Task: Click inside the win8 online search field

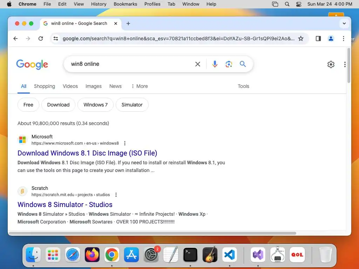Action: click(x=130, y=64)
